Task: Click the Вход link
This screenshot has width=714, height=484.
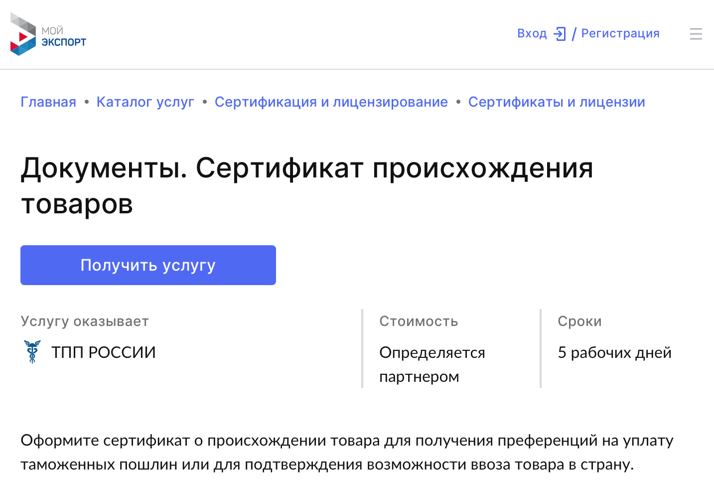Action: 532,33
